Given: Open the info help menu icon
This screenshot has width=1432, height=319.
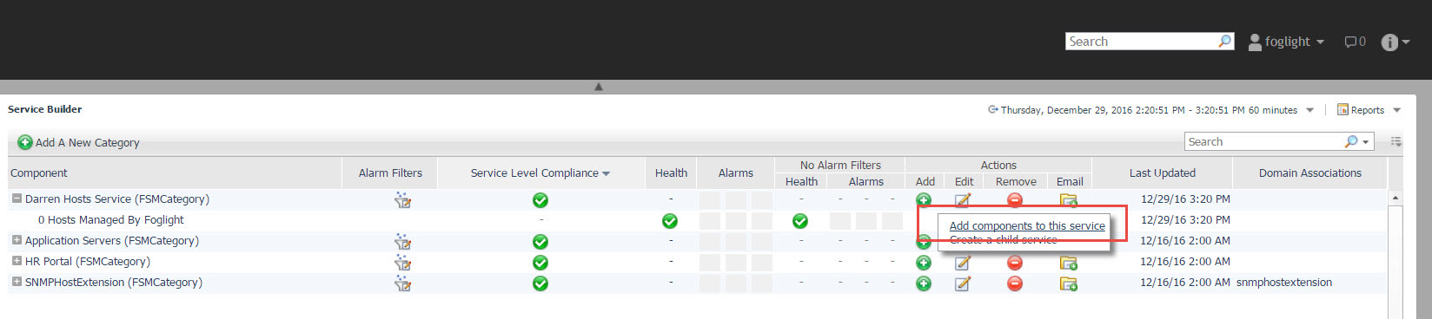Looking at the screenshot, I should pyautogui.click(x=1394, y=42).
